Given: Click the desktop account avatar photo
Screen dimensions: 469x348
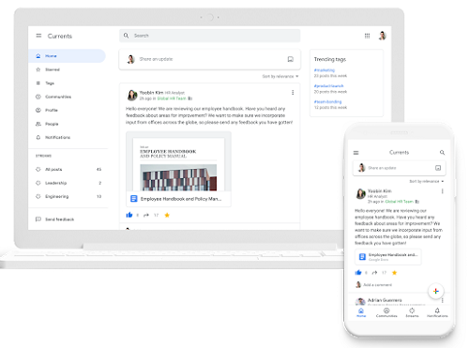Looking at the screenshot, I should [x=382, y=36].
